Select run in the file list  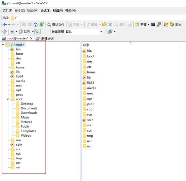point(90,115)
